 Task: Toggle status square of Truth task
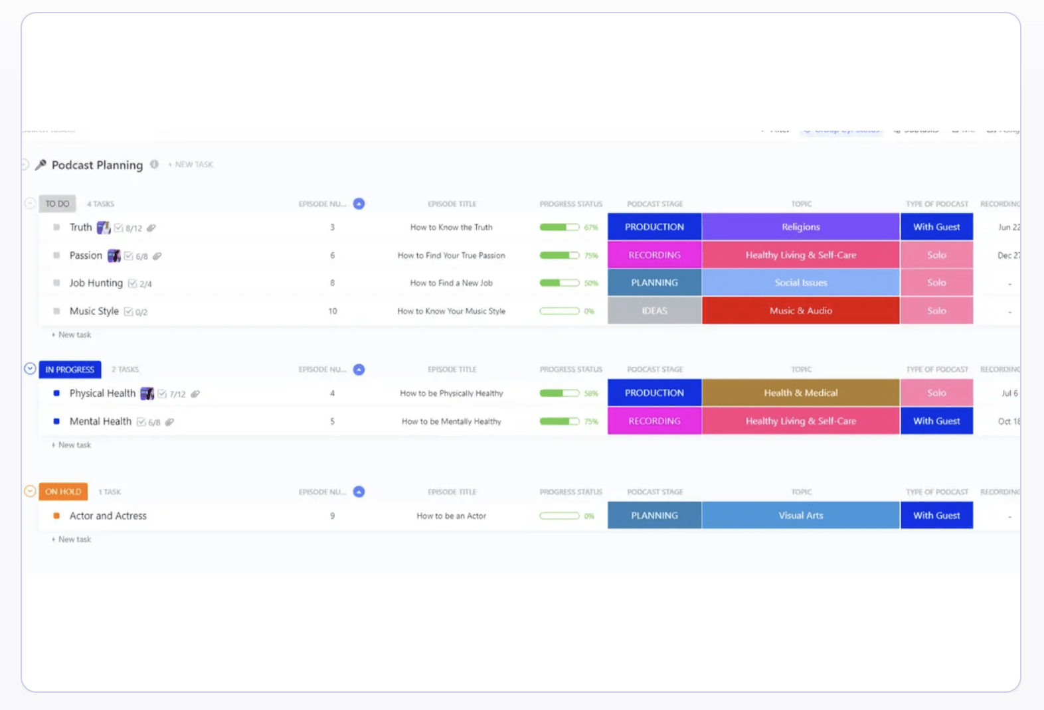coord(56,228)
